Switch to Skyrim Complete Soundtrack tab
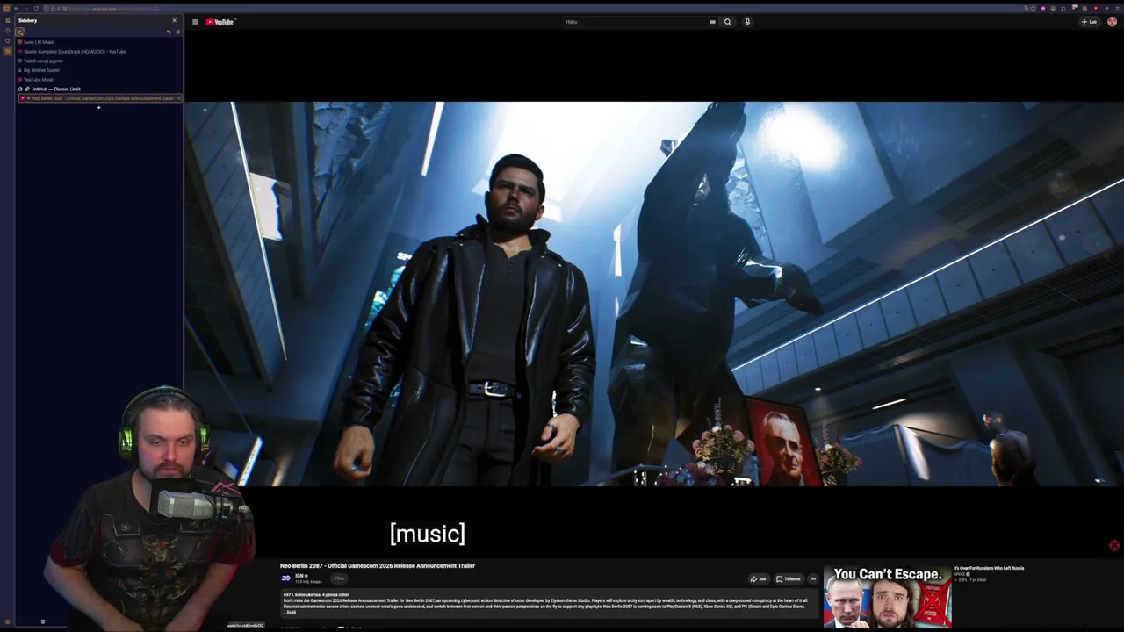Image resolution: width=1124 pixels, height=632 pixels. pos(99,52)
